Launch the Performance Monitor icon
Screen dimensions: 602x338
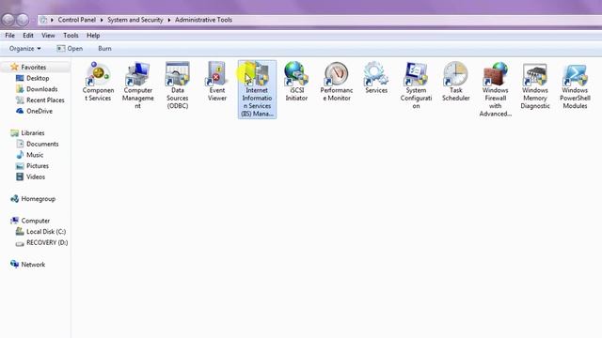pyautogui.click(x=337, y=74)
